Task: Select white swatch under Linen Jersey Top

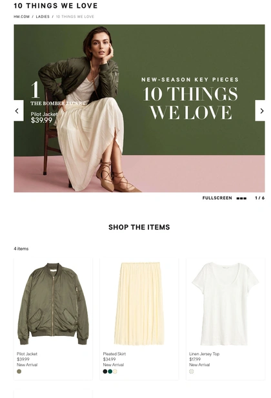Action: (x=192, y=372)
